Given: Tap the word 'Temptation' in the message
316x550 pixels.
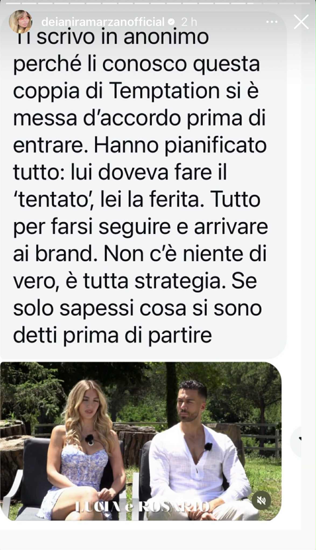Looking at the screenshot, I should [165, 91].
